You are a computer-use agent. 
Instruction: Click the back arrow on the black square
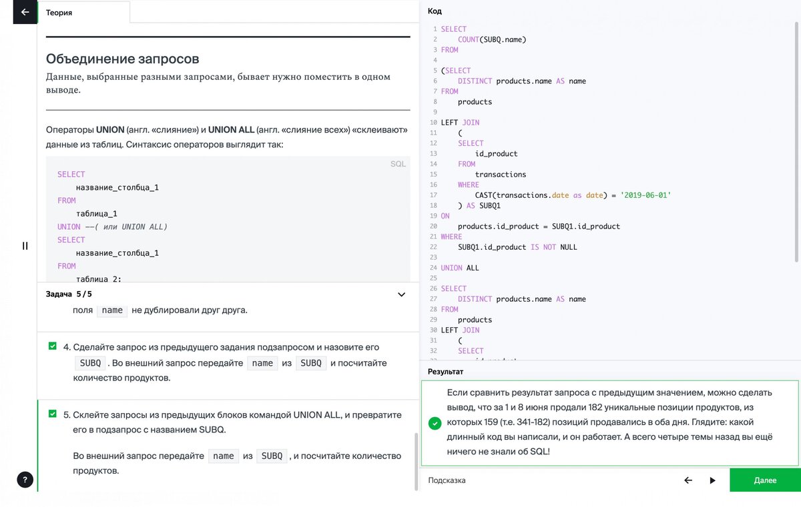25,12
